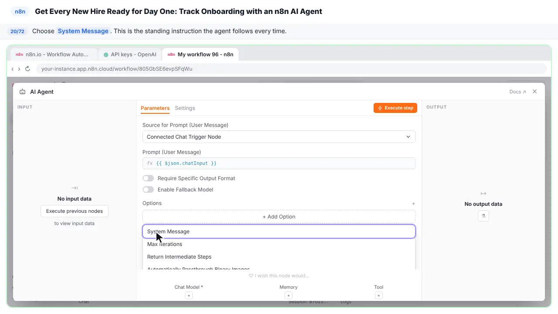Toggle Require Specific Output Format
The image size is (558, 314).
(x=148, y=178)
